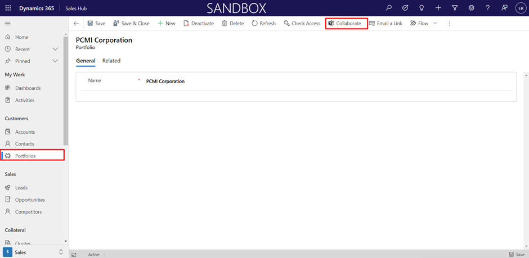The height and width of the screenshot is (258, 529).
Task: Open the task flow checkmark icon
Action: pyautogui.click(x=405, y=8)
